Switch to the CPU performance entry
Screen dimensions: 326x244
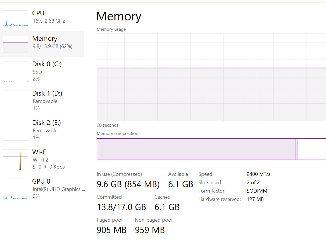click(42, 19)
